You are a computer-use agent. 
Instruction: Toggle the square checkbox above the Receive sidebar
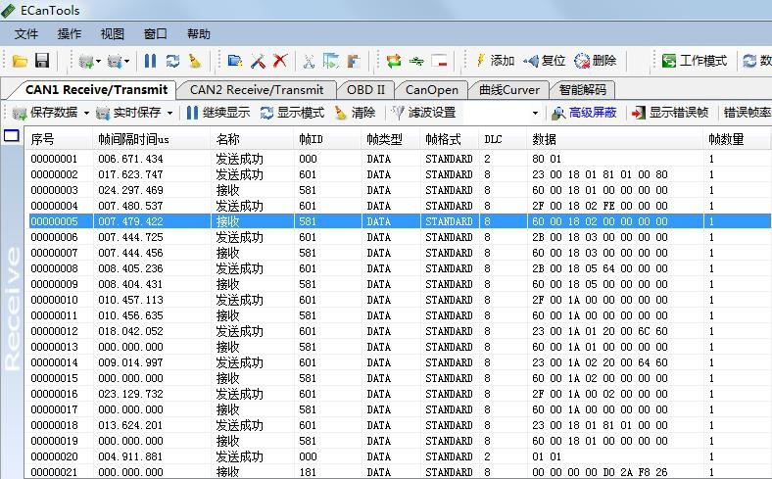pos(12,135)
